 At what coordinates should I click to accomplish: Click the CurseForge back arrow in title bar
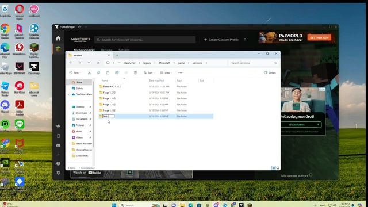[x=80, y=27]
